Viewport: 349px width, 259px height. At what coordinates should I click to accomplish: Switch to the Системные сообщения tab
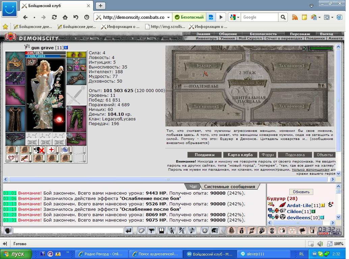230,186
